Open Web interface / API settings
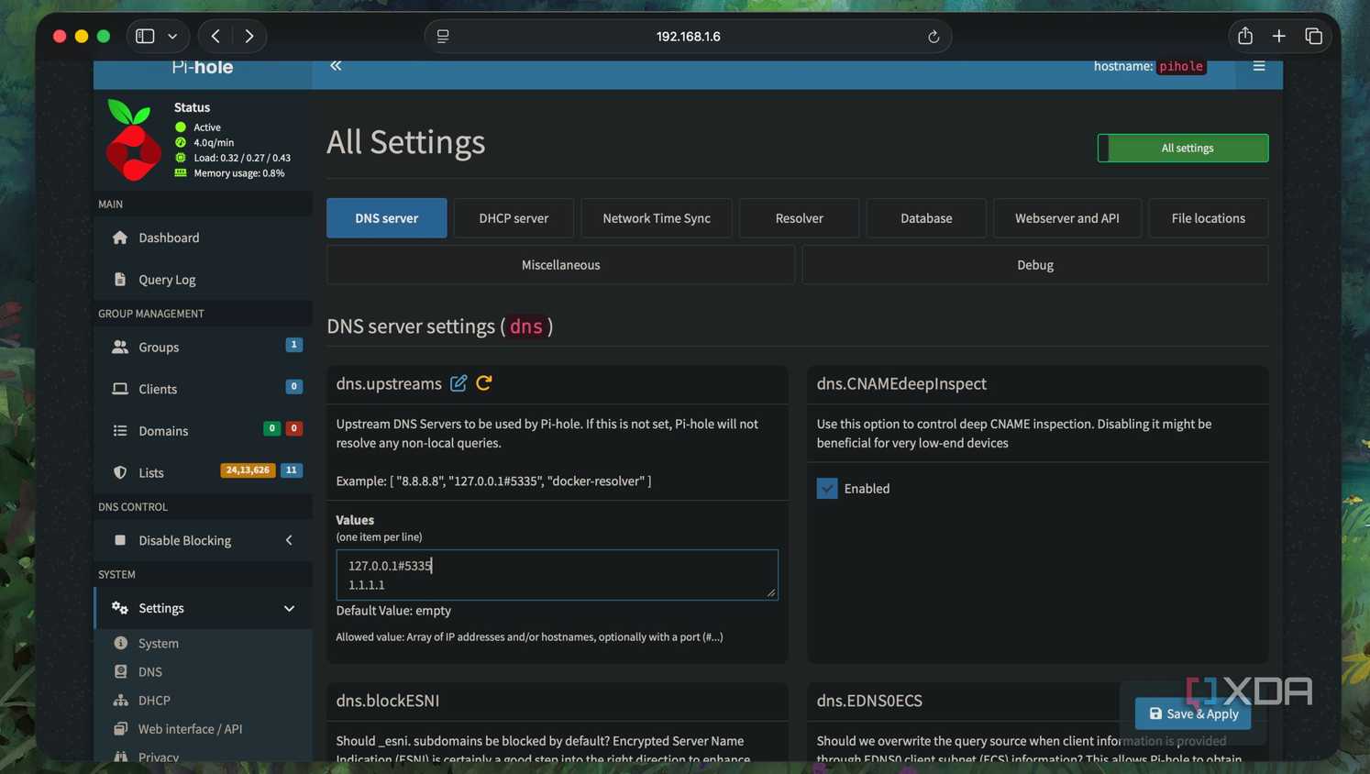 [x=203, y=729]
